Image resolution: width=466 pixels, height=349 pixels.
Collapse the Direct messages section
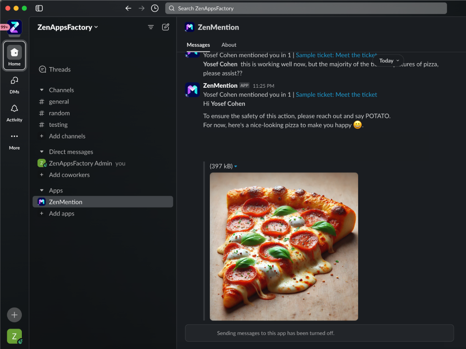[x=42, y=152]
